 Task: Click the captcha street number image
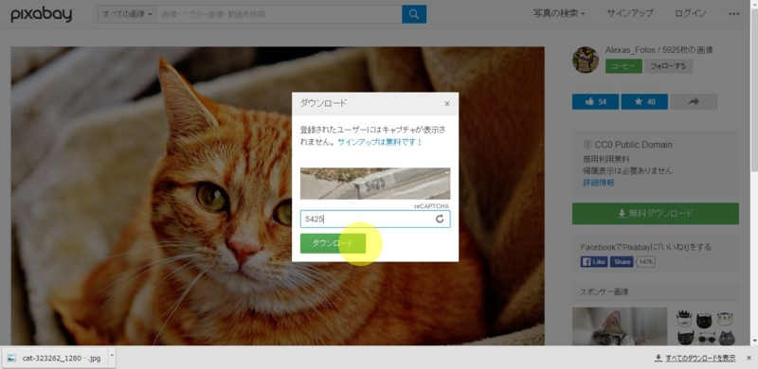coord(375,184)
